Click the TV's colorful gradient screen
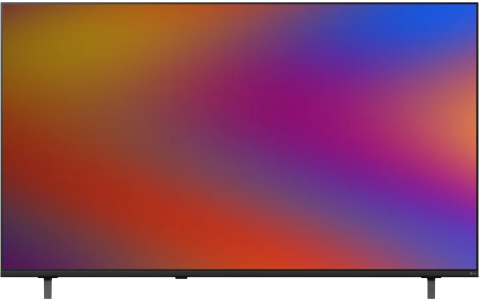 tap(239, 136)
